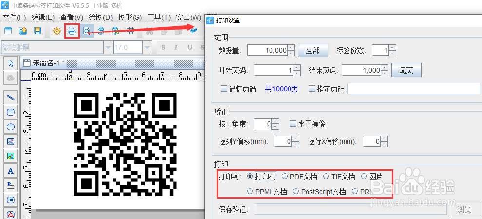Open the 工具(T) menu
Image resolution: width=482 pixels, height=219 pixels.
coord(159,17)
